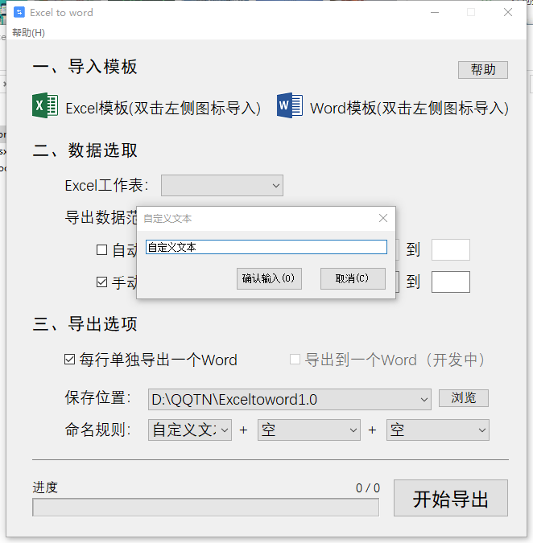Toggle the 自动 data range checkbox
The height and width of the screenshot is (543, 533).
tap(101, 249)
